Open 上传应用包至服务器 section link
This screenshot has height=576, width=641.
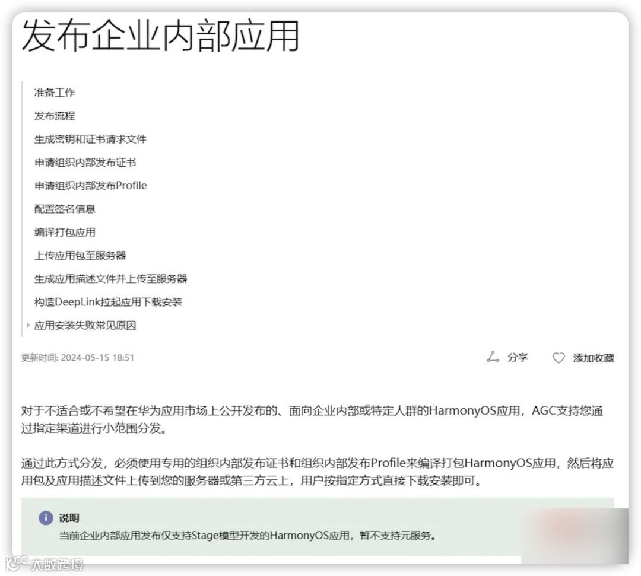[80, 255]
